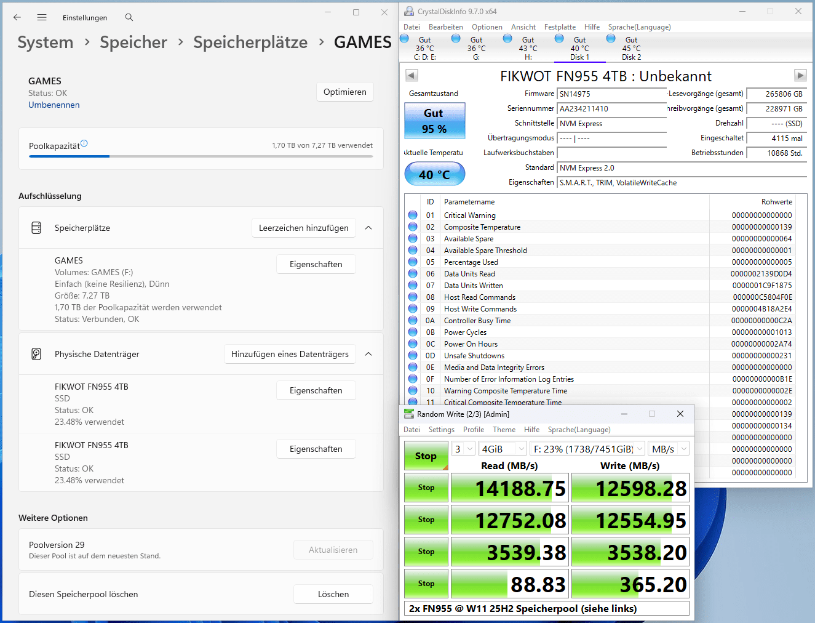Select the Power On Hours attribute row

click(x=600, y=344)
